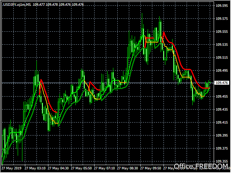Click the 109.395 price axis label
The width and height of the screenshot is (231, 173).
222,135
